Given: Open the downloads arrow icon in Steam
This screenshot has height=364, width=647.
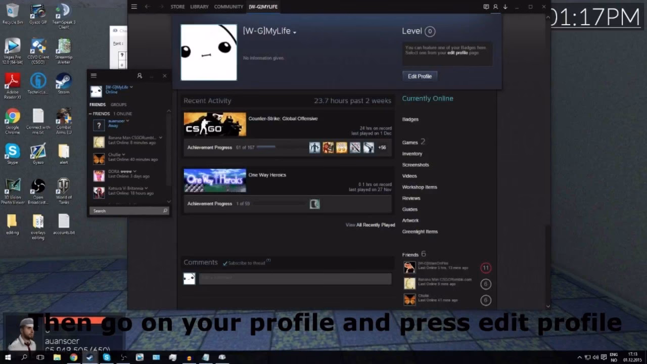Looking at the screenshot, I should pyautogui.click(x=505, y=7).
